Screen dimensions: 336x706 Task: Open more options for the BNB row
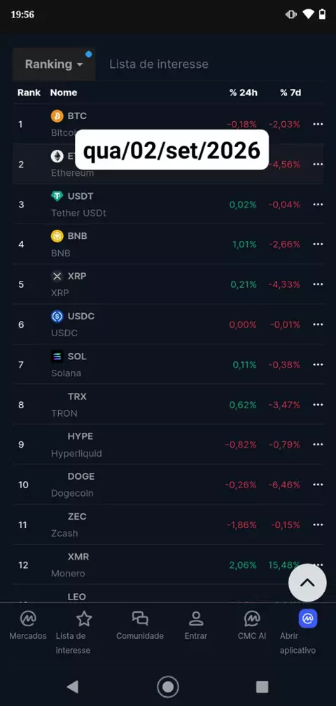(318, 244)
